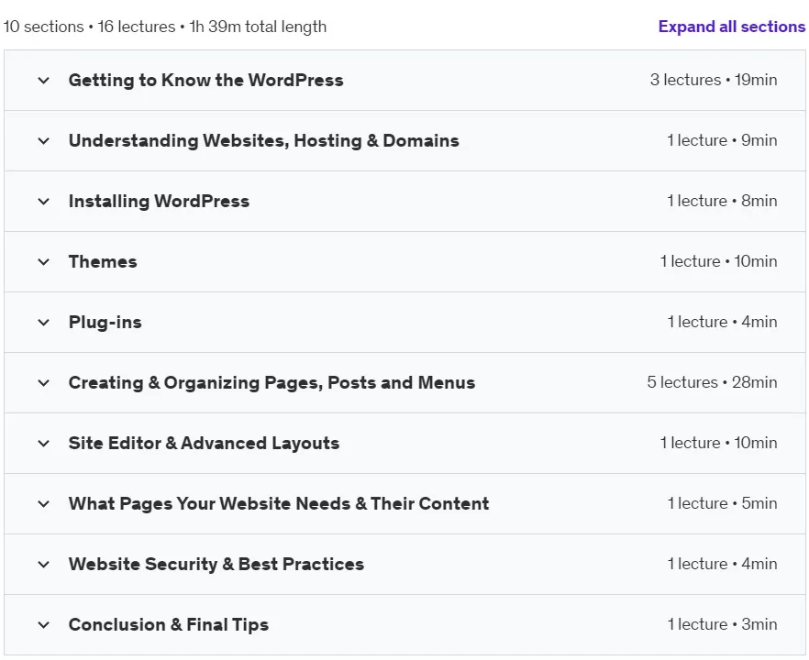Click the '5 lectures • 28min' text
809x660 pixels.
(x=712, y=382)
